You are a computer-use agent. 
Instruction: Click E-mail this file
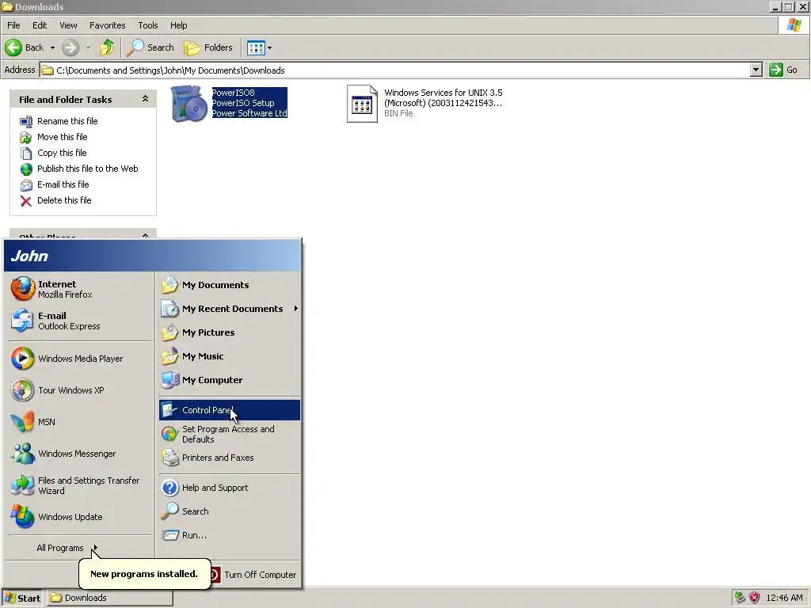click(x=55, y=184)
